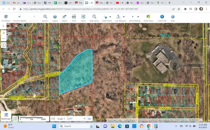Screen dimensions: 210x130
Task: Open Chrome three-dot menu
Action: click(x=206, y=9)
